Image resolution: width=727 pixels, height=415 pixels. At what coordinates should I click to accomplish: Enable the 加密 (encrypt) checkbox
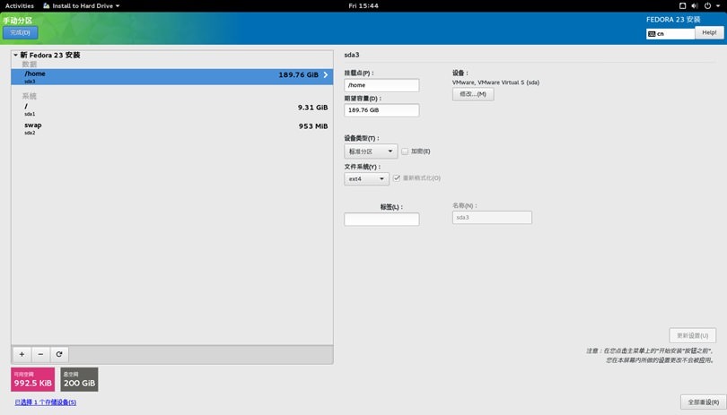406,151
